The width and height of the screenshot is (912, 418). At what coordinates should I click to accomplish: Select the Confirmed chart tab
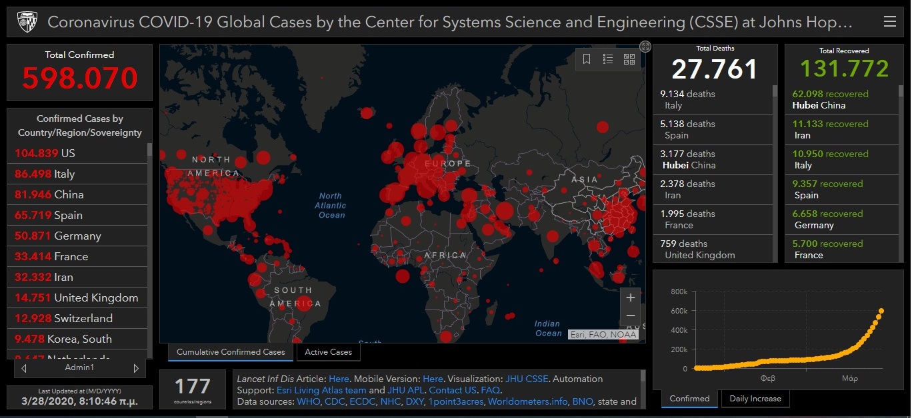pos(689,399)
